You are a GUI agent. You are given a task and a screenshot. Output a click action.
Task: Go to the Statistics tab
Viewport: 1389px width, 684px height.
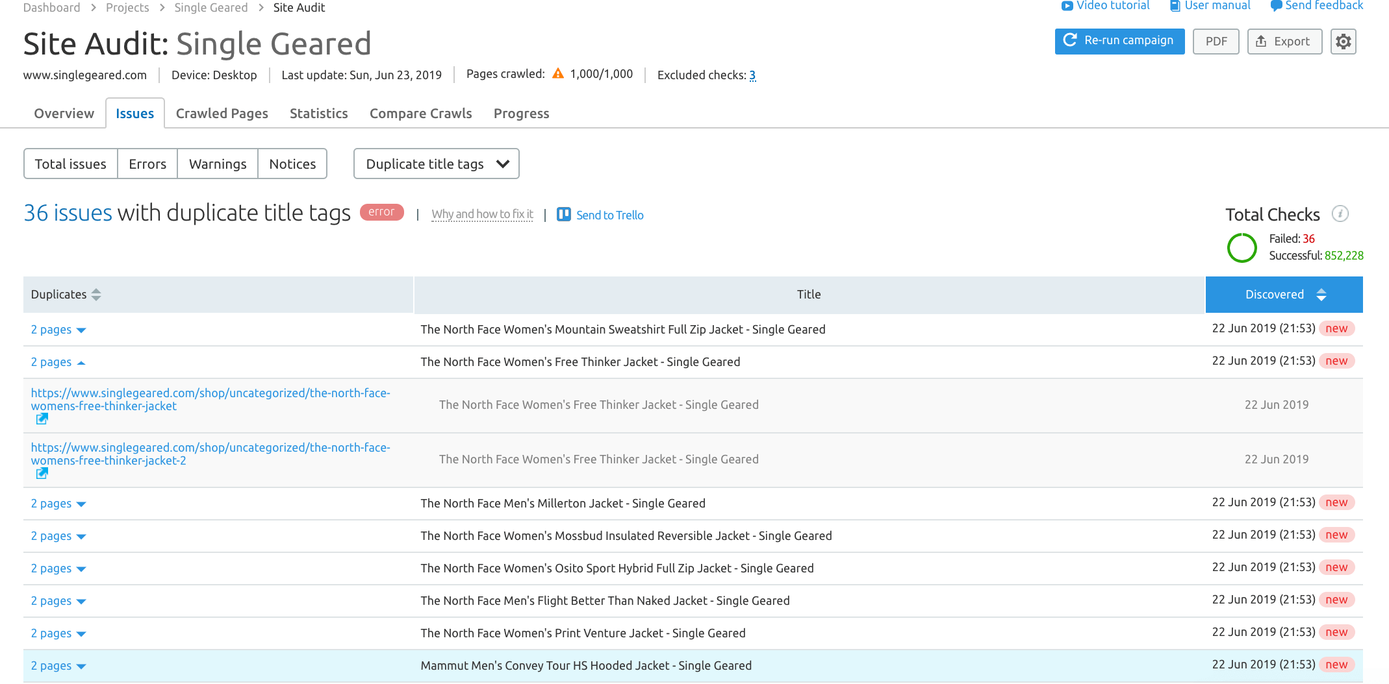[x=318, y=114]
